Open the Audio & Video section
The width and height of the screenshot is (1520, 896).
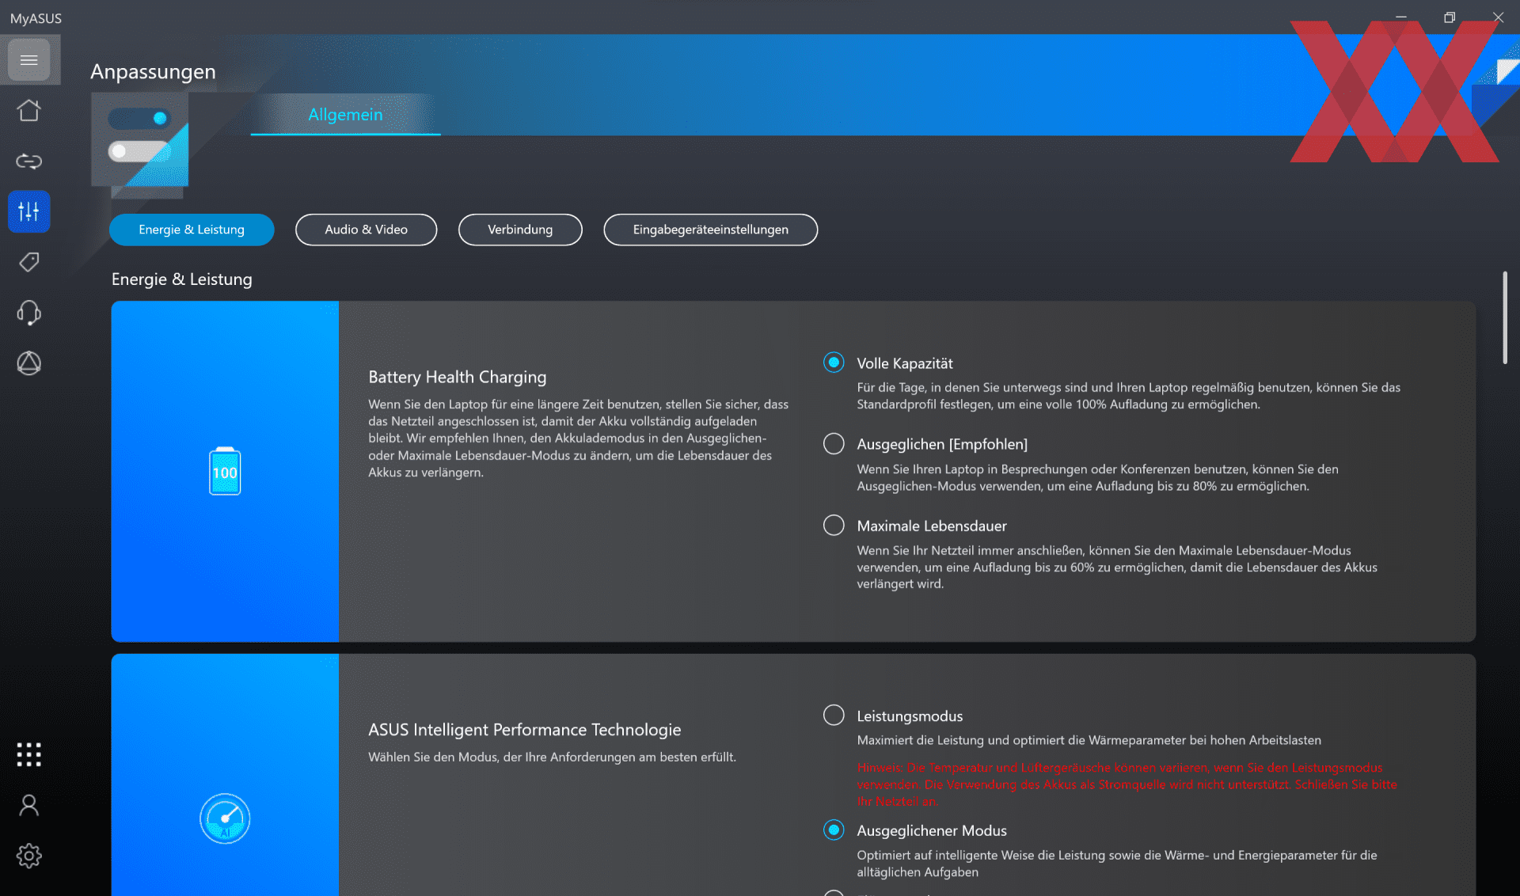coord(366,230)
